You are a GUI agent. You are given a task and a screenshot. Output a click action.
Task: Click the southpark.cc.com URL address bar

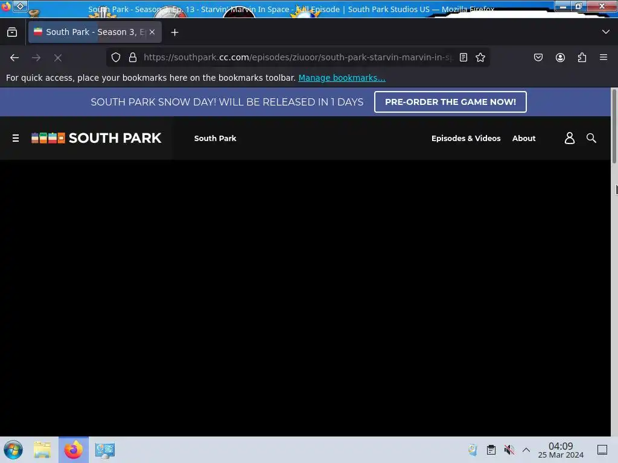point(298,57)
